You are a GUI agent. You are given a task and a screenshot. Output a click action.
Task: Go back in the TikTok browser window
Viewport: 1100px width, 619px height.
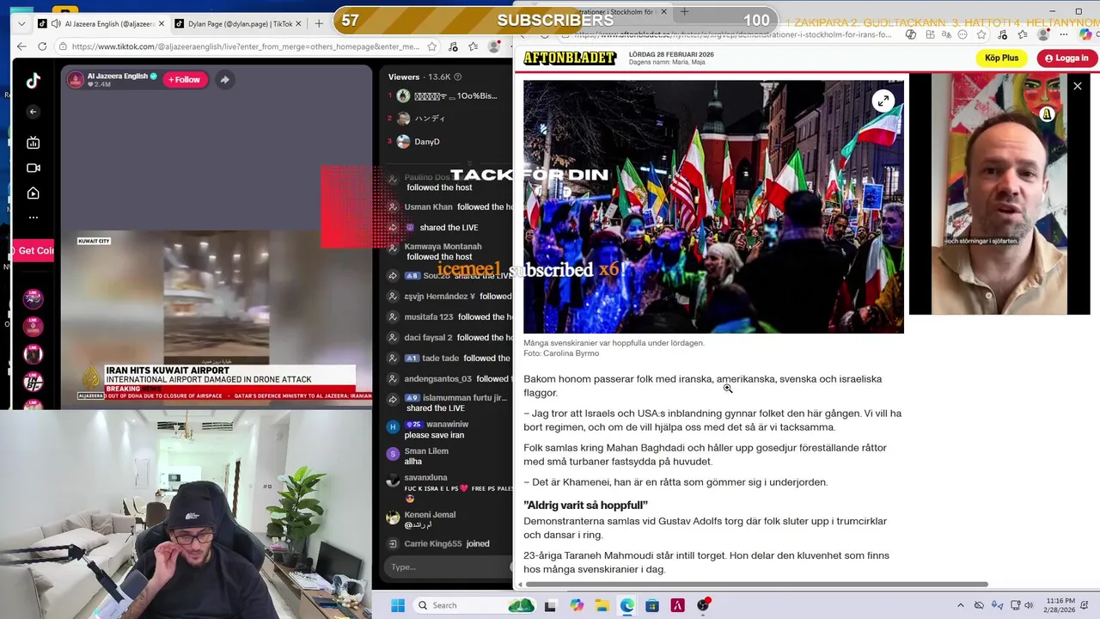(21, 46)
